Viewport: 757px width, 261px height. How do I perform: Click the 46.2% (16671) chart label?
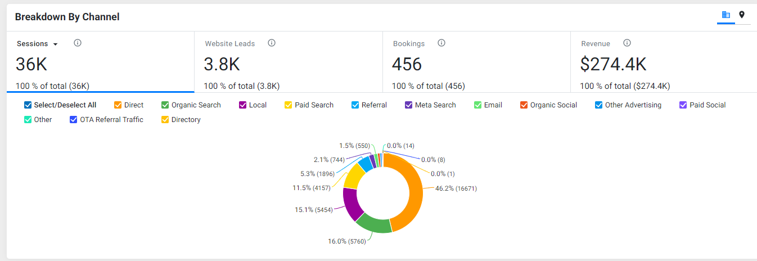click(x=456, y=188)
